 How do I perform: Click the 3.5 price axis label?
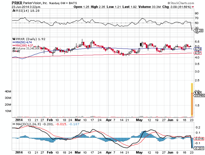(x=197, y=64)
